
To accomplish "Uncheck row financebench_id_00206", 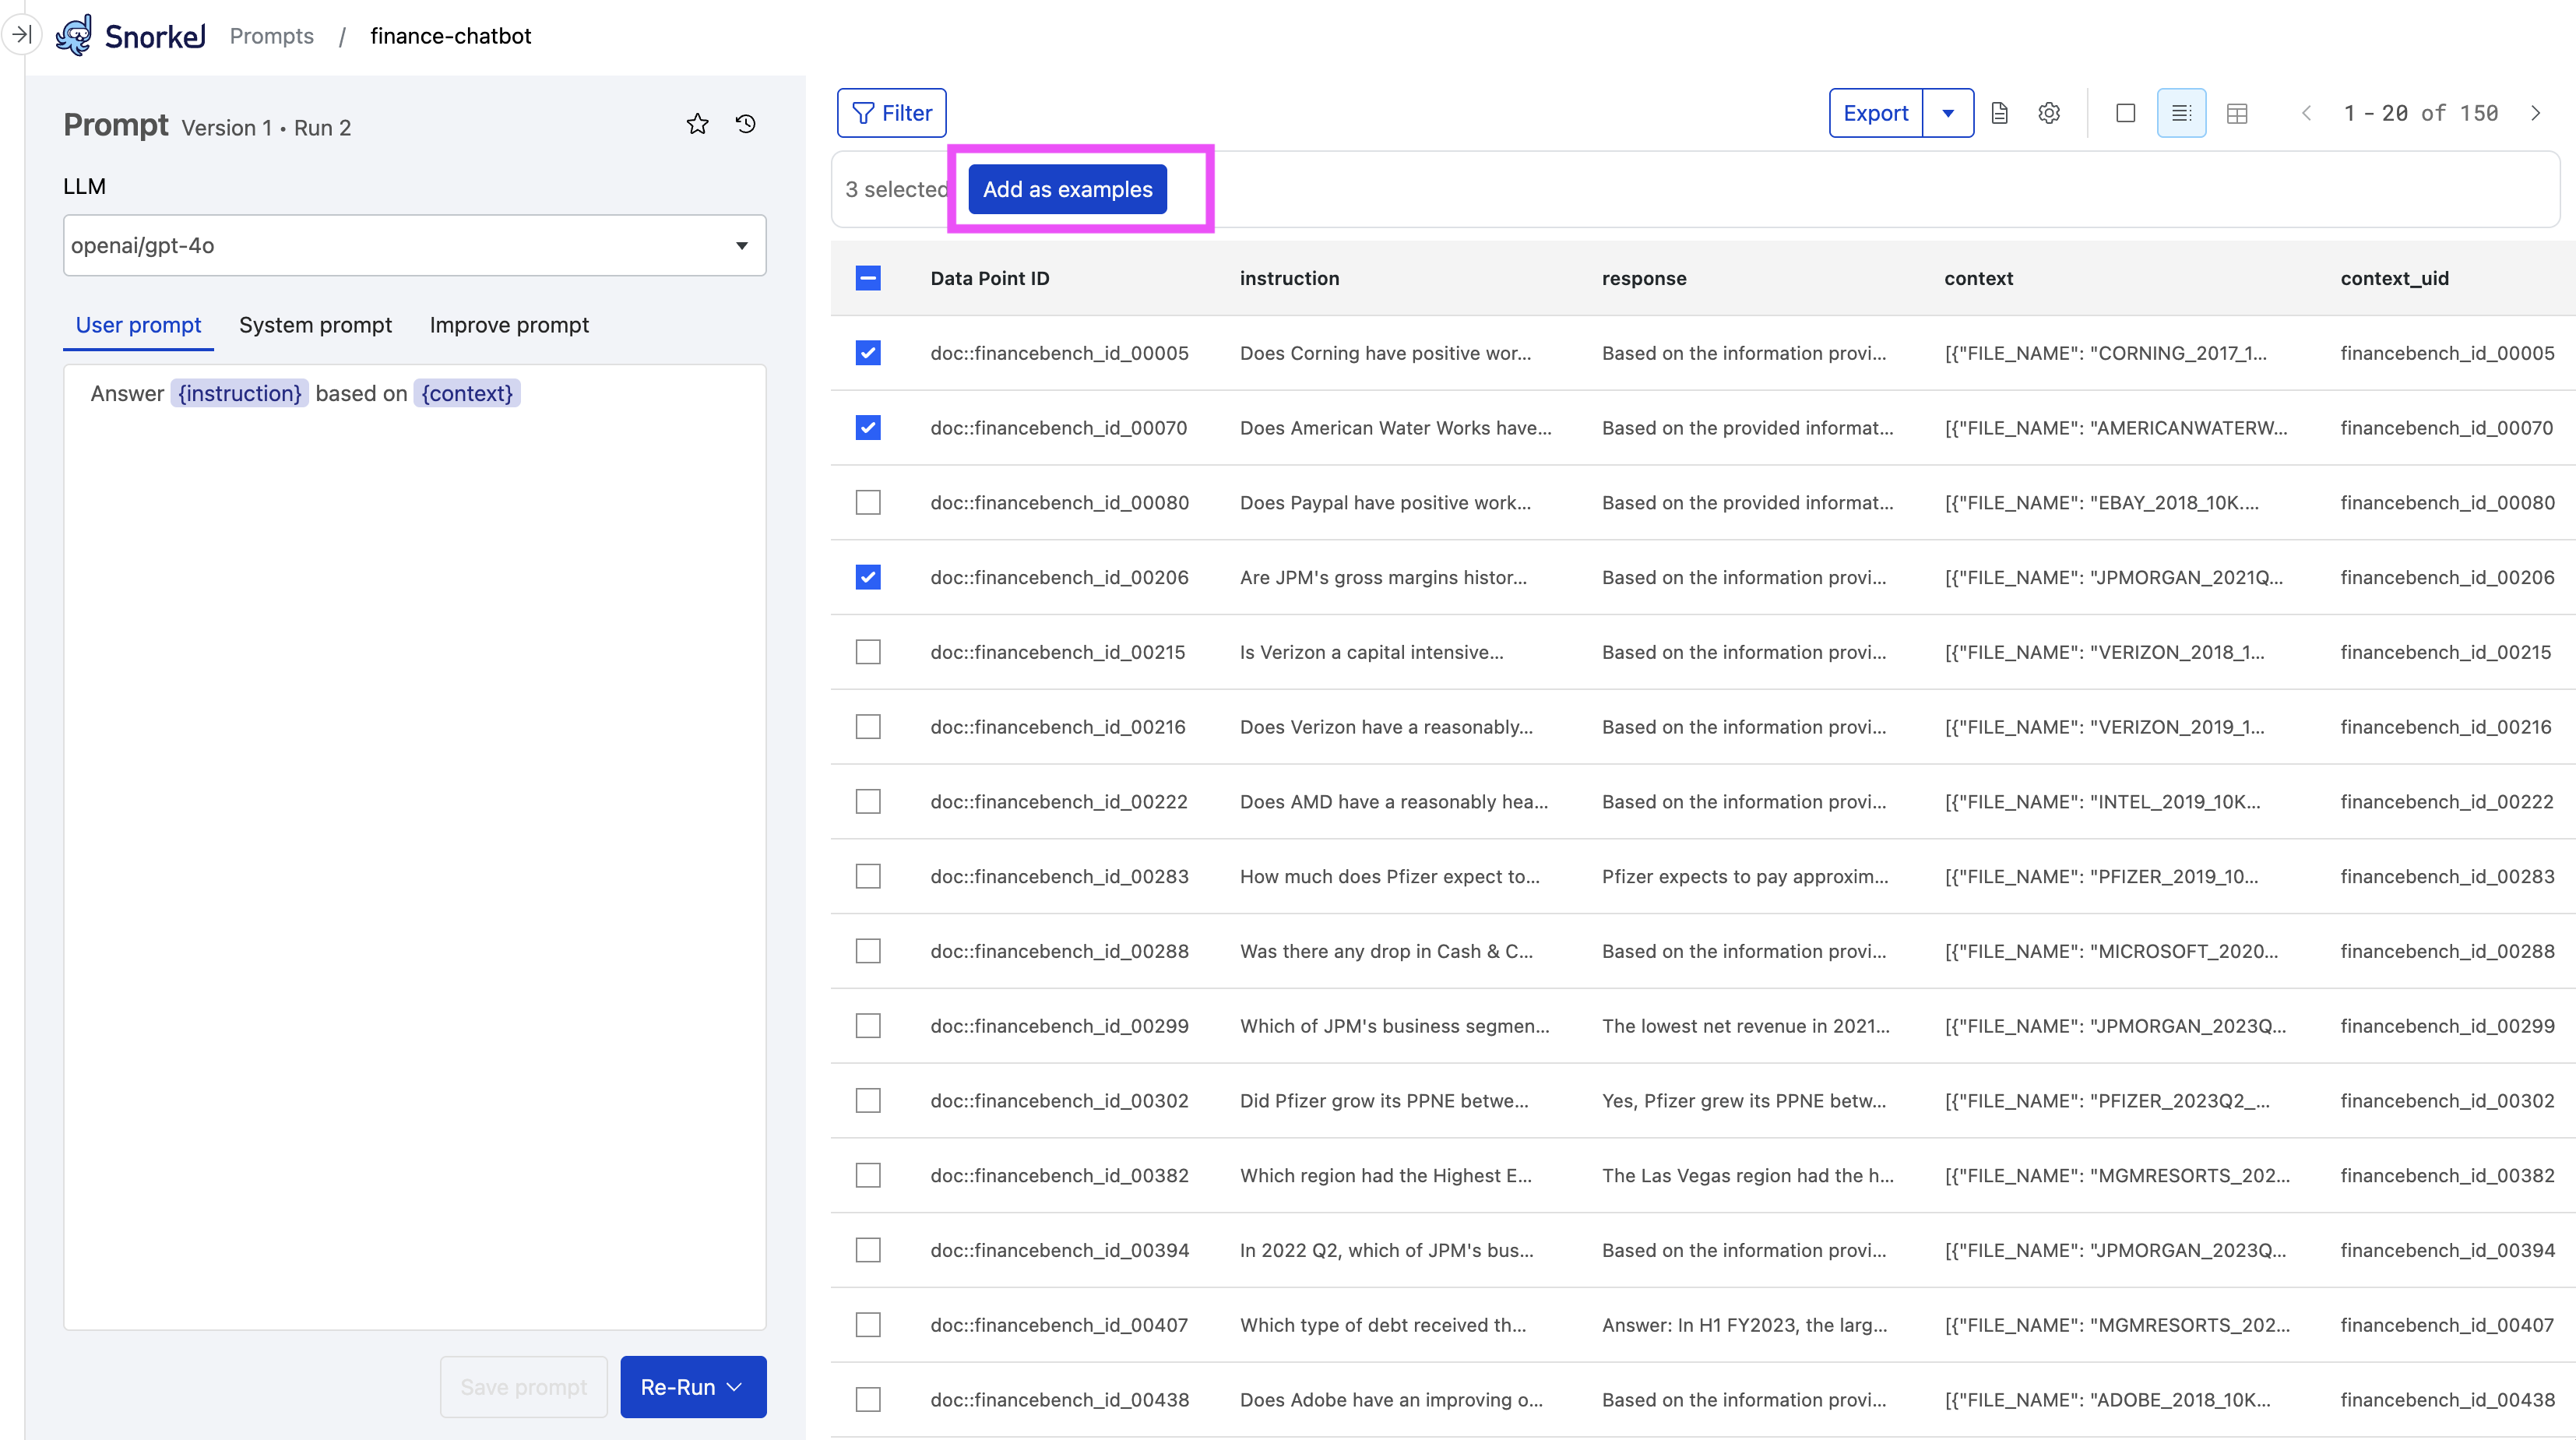I will [867, 577].
